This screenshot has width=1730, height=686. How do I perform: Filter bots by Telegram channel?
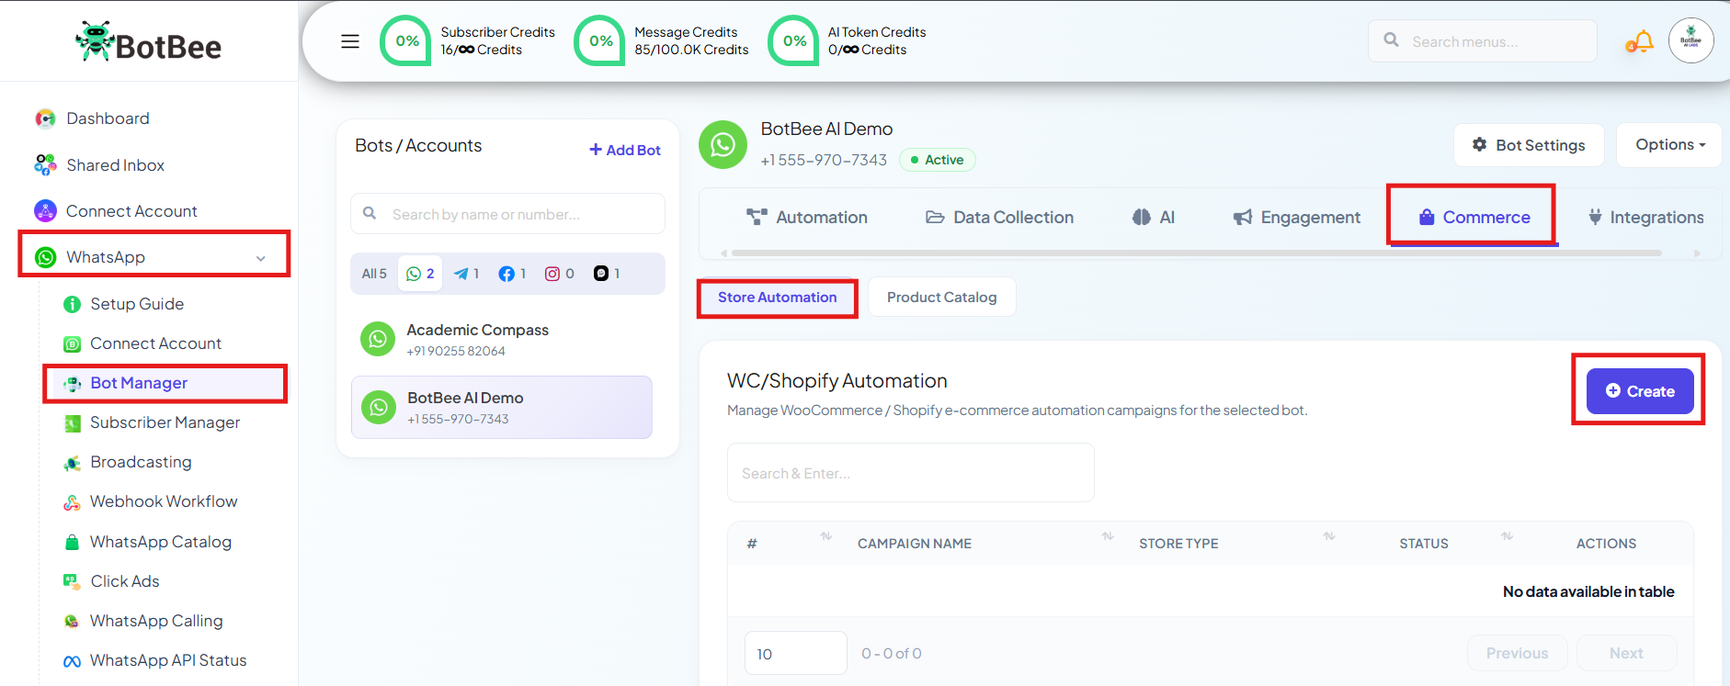[467, 274]
